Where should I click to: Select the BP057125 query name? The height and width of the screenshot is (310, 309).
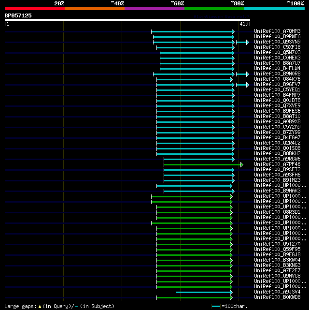tap(18, 15)
